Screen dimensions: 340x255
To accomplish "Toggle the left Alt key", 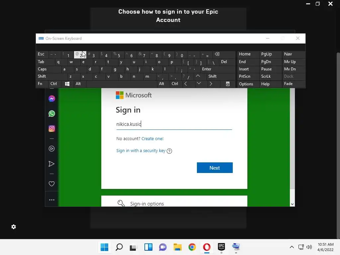I will [x=80, y=84].
